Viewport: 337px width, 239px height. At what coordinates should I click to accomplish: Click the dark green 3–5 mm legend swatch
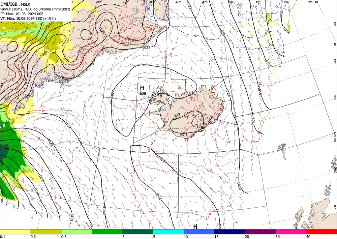pyautogui.click(x=138, y=232)
